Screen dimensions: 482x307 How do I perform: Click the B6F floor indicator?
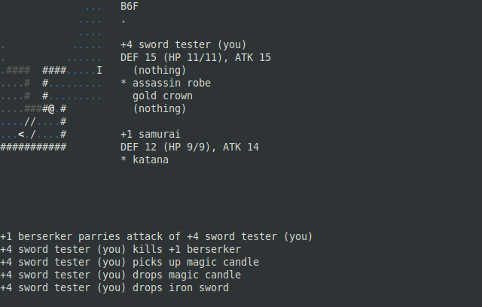tap(130, 6)
